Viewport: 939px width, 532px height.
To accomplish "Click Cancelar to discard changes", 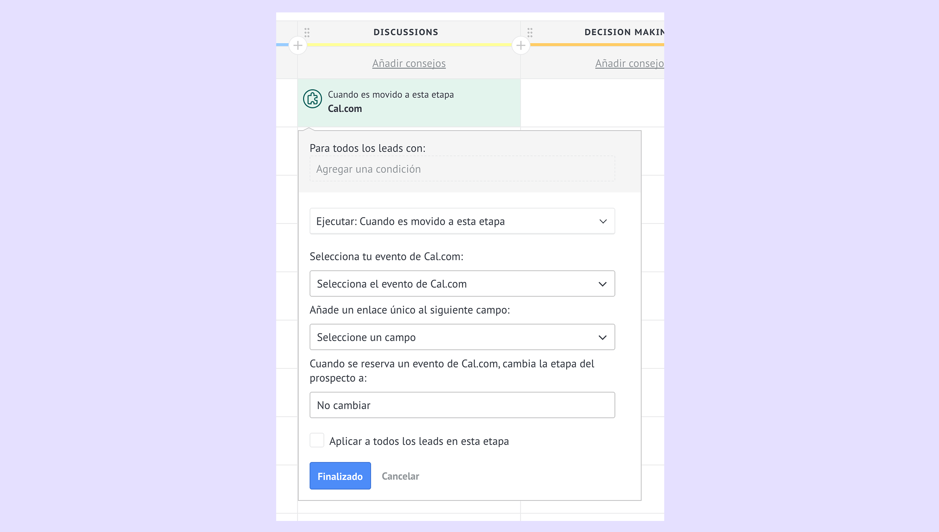I will pos(400,476).
